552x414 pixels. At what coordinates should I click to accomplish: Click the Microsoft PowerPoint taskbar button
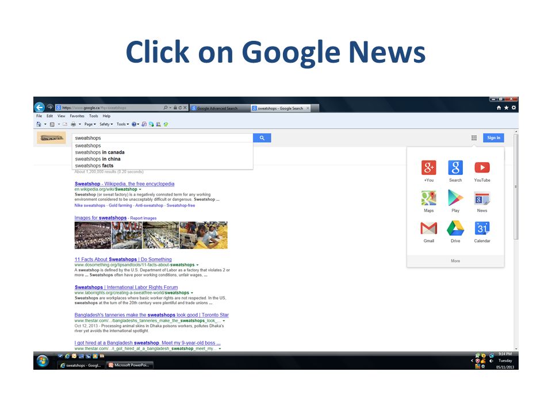131,365
